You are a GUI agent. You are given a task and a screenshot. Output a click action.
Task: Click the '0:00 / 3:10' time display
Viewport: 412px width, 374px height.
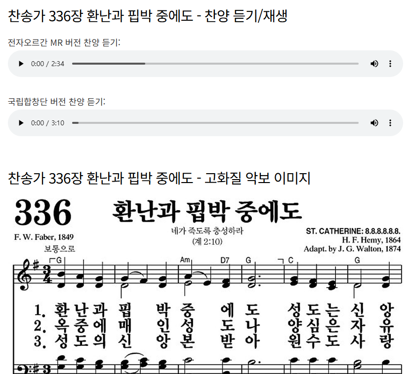coord(47,123)
